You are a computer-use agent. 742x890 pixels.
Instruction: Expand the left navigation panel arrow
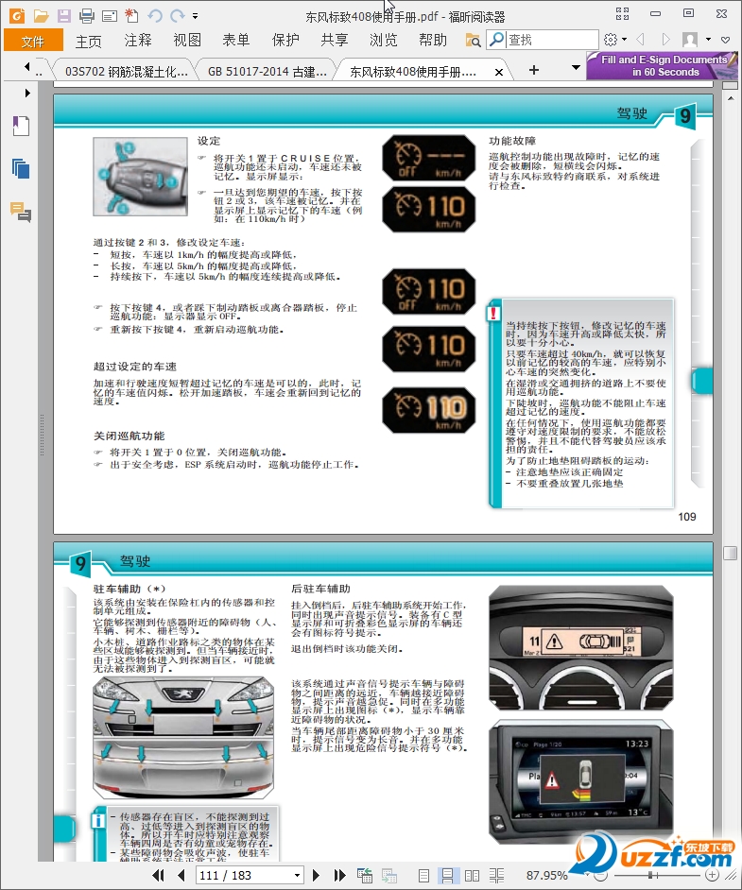[x=27, y=93]
